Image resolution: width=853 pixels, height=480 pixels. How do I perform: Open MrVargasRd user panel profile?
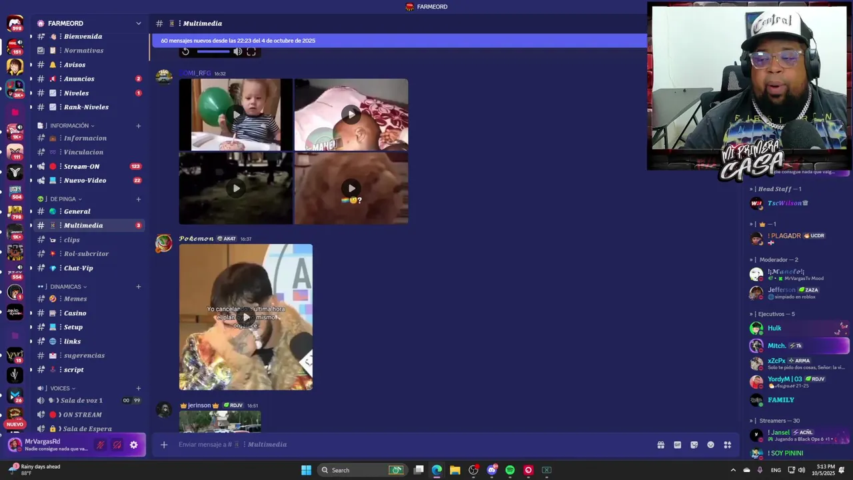(48, 445)
